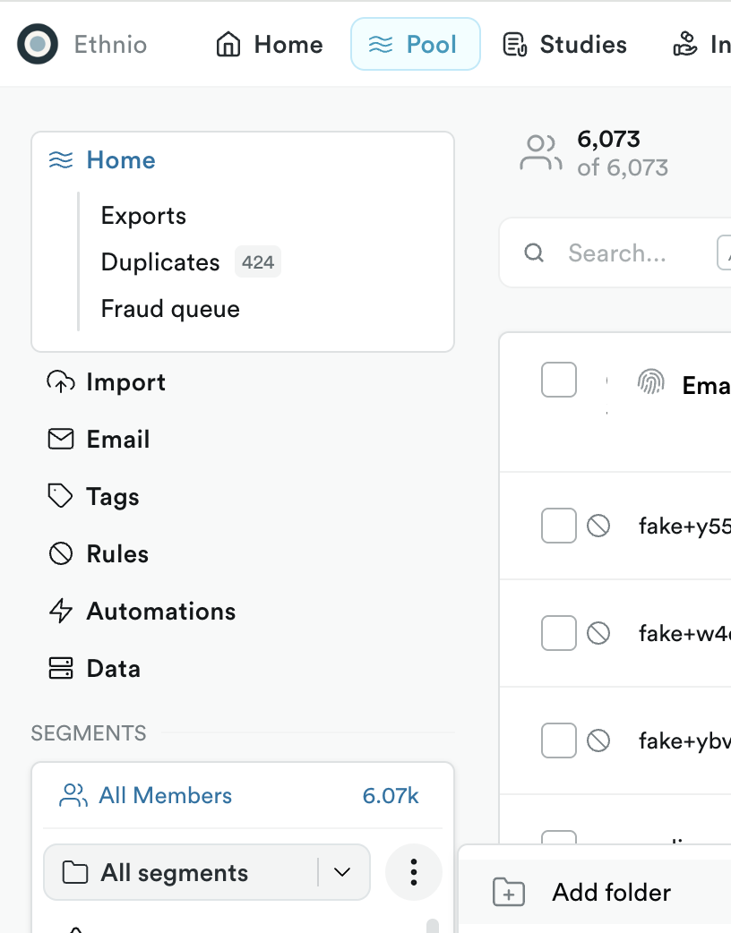
Task: Click the Add folder plus icon
Action: tap(509, 893)
